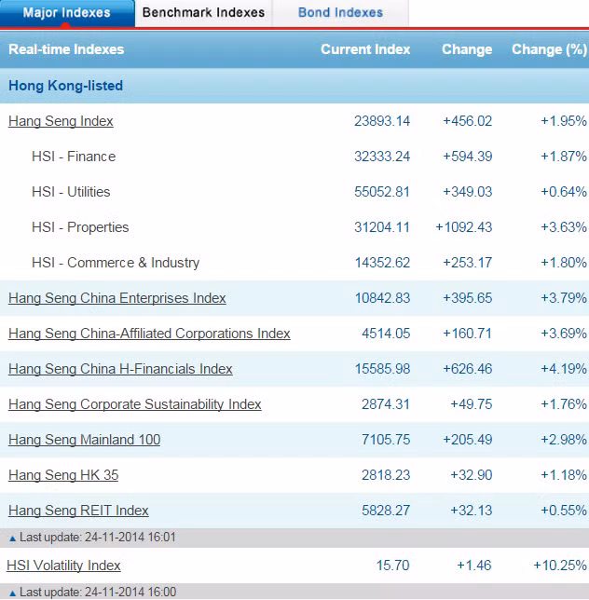This screenshot has width=589, height=600.
Task: Click Volatility Index change +1.46
Action: coord(474,566)
